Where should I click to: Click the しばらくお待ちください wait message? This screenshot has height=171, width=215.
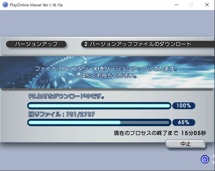click(106, 76)
